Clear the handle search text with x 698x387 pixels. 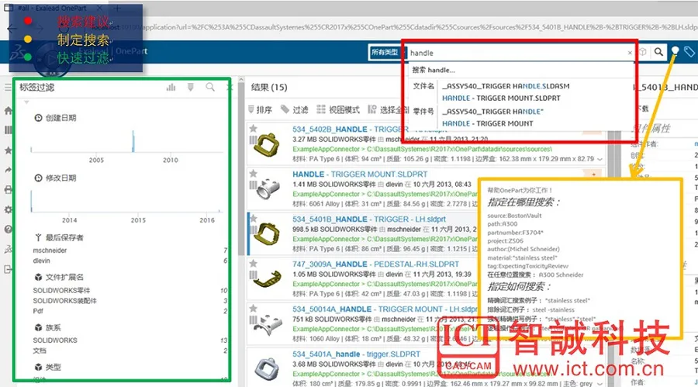pyautogui.click(x=630, y=53)
